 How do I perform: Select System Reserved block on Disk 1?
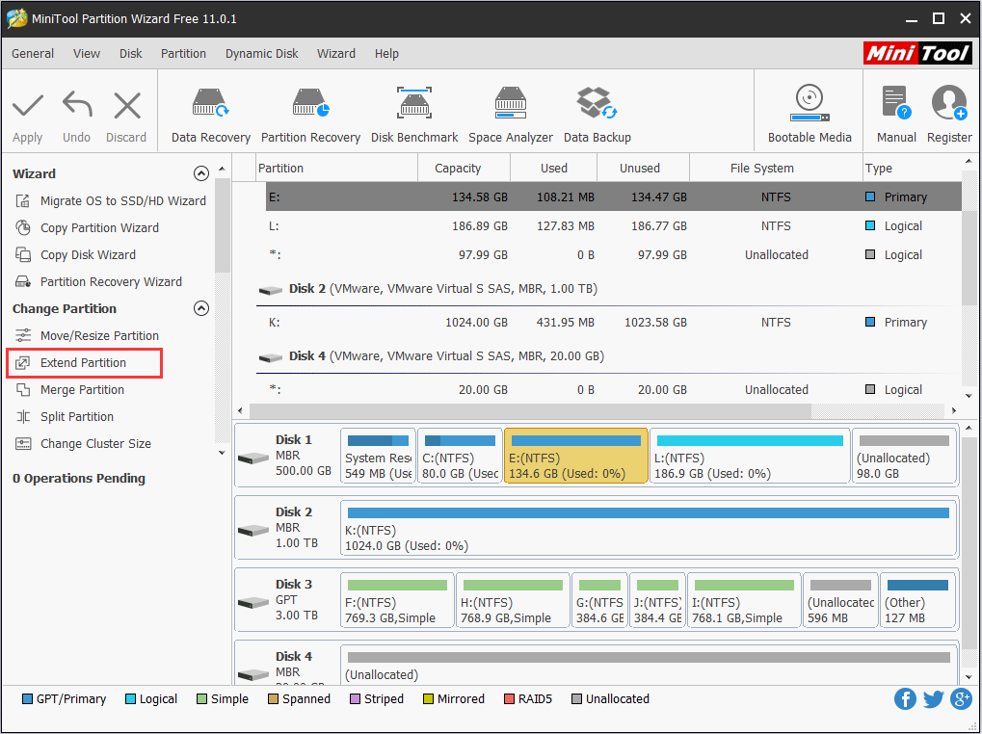coord(378,456)
